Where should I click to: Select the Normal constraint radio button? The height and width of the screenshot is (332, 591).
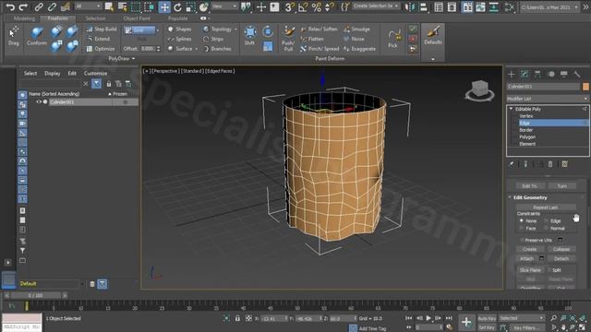(x=546, y=228)
